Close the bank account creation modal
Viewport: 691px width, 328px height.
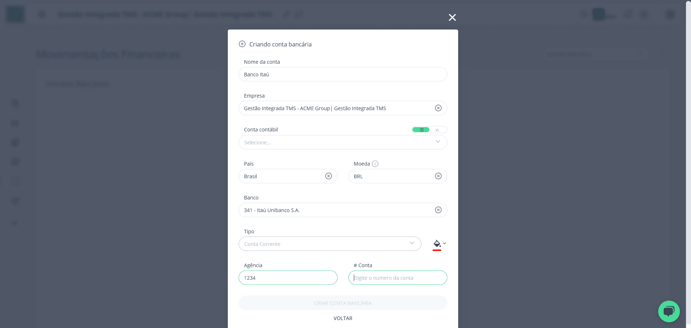[x=452, y=17]
